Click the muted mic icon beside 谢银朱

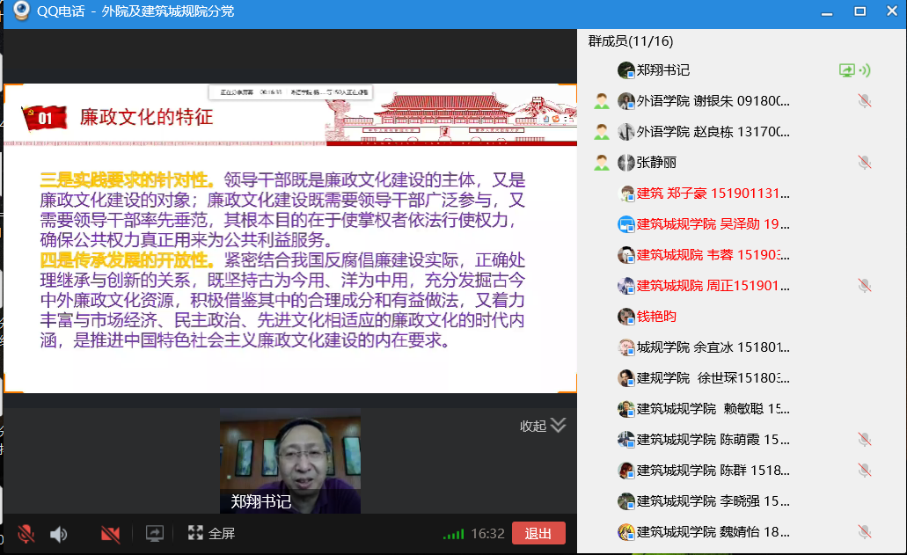click(865, 101)
